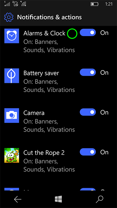The height and width of the screenshot is (208, 117).
Task: Open Battery saver notification details
Action: point(49,81)
